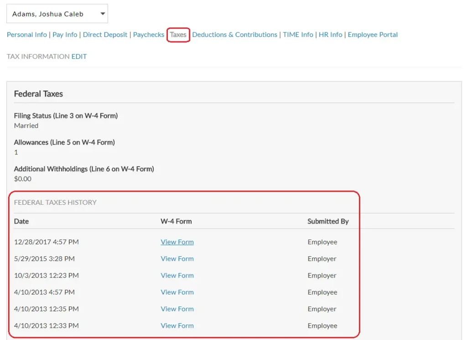Click the FEDERAL TAXES HISTORY heading
This screenshot has width=467, height=340.
coord(55,203)
